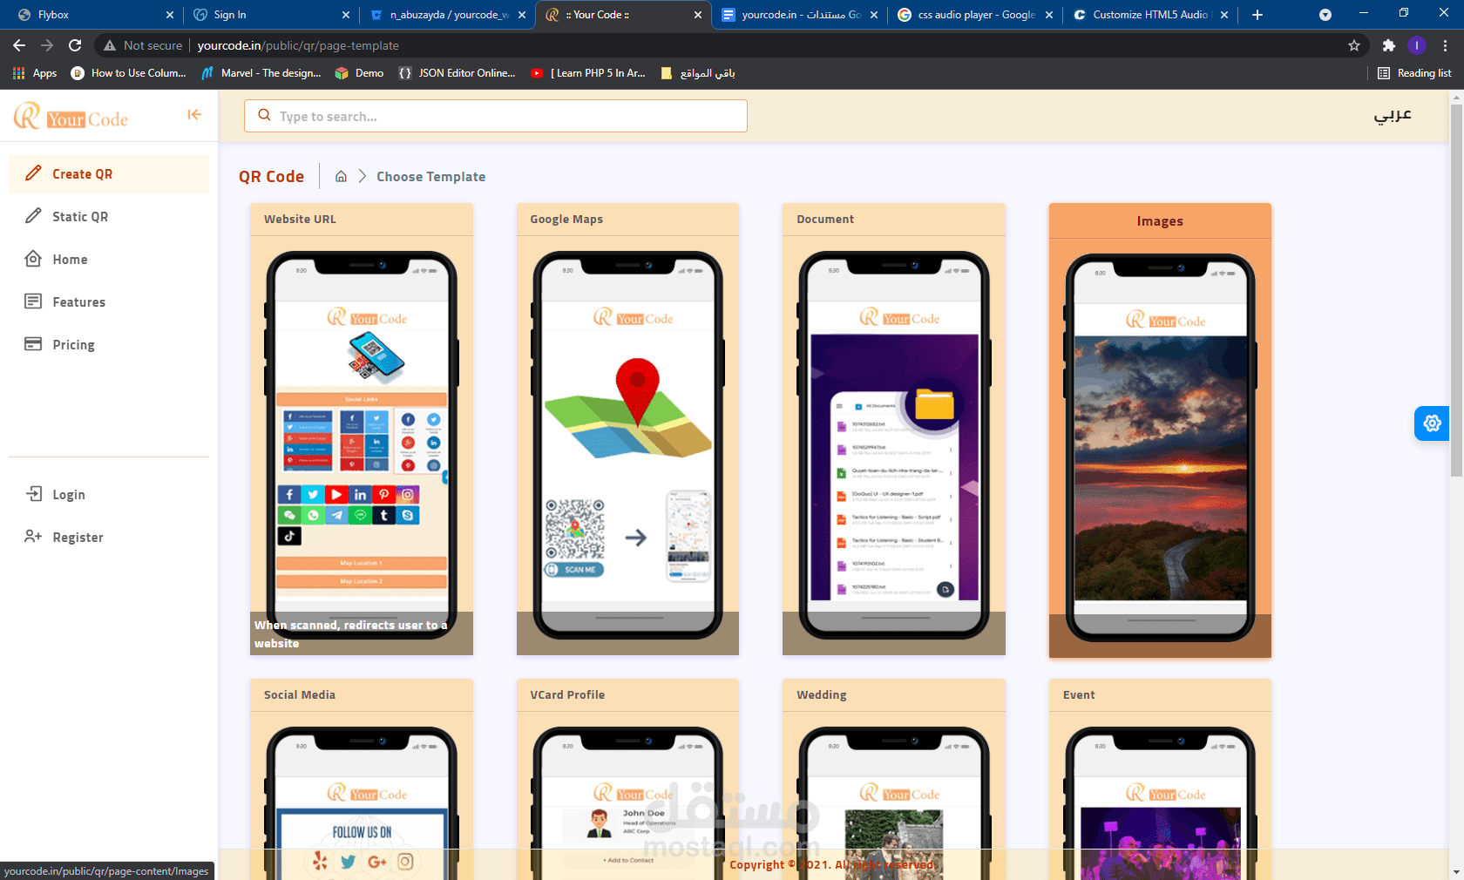Switch to the Customize HTML5 Audio tab

[1149, 15]
